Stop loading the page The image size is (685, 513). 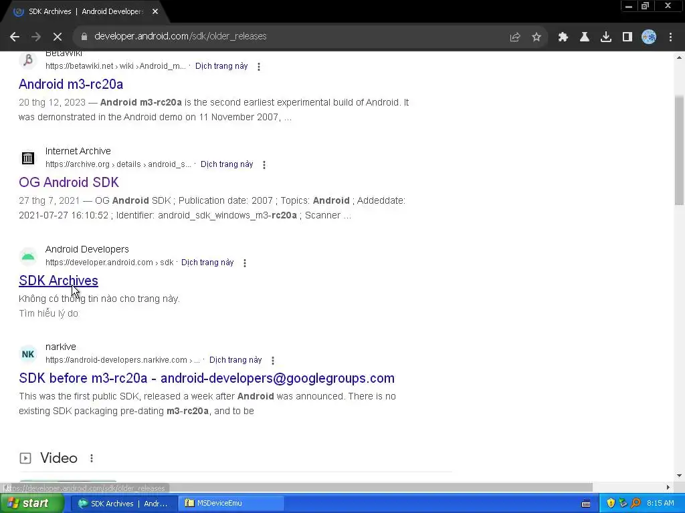pos(58,37)
